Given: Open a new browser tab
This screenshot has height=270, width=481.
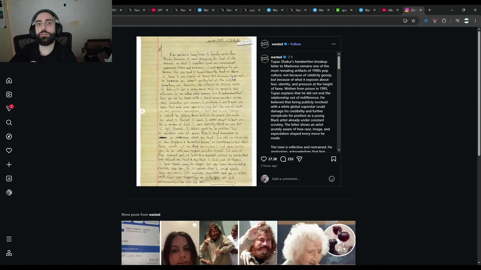Looking at the screenshot, I should pos(430,10).
